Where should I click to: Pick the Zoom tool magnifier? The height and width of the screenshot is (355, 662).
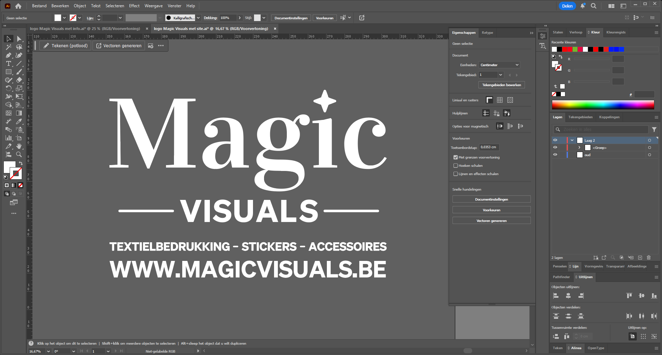19,154
